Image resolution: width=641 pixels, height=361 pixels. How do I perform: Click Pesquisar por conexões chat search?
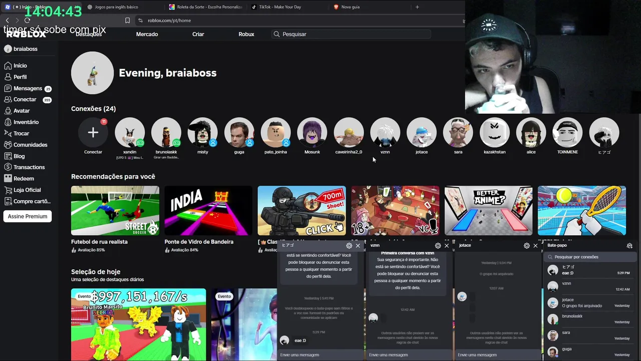point(589,257)
